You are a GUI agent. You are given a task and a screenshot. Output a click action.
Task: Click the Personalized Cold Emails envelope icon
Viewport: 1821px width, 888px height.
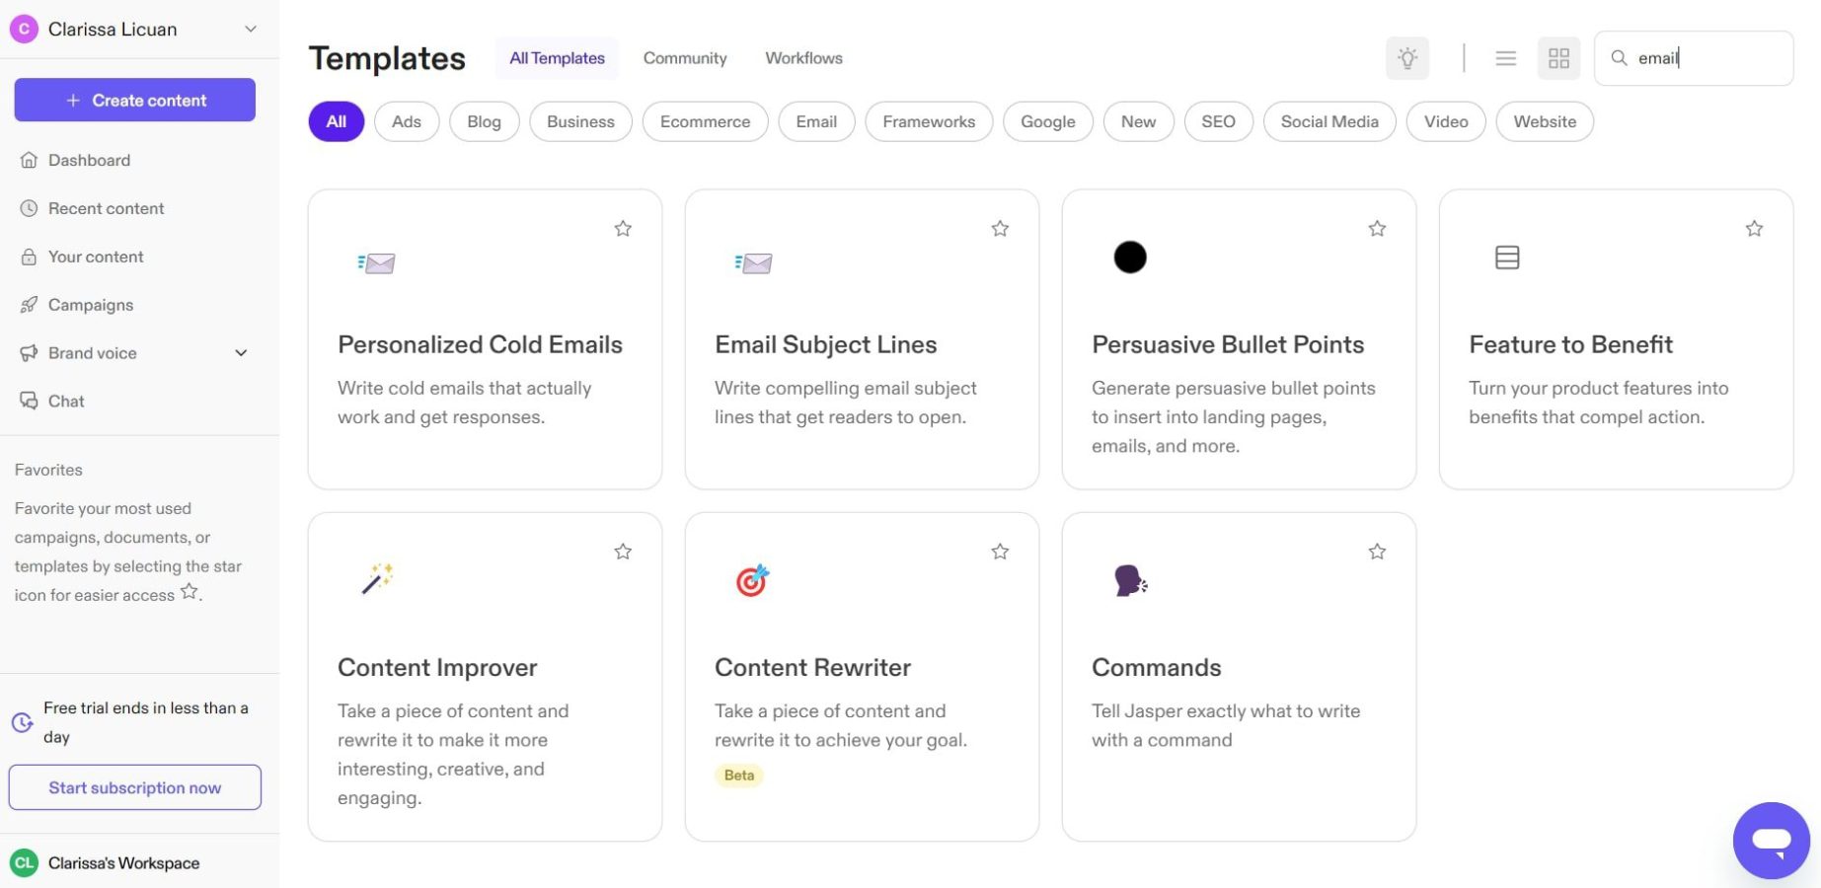coord(376,262)
